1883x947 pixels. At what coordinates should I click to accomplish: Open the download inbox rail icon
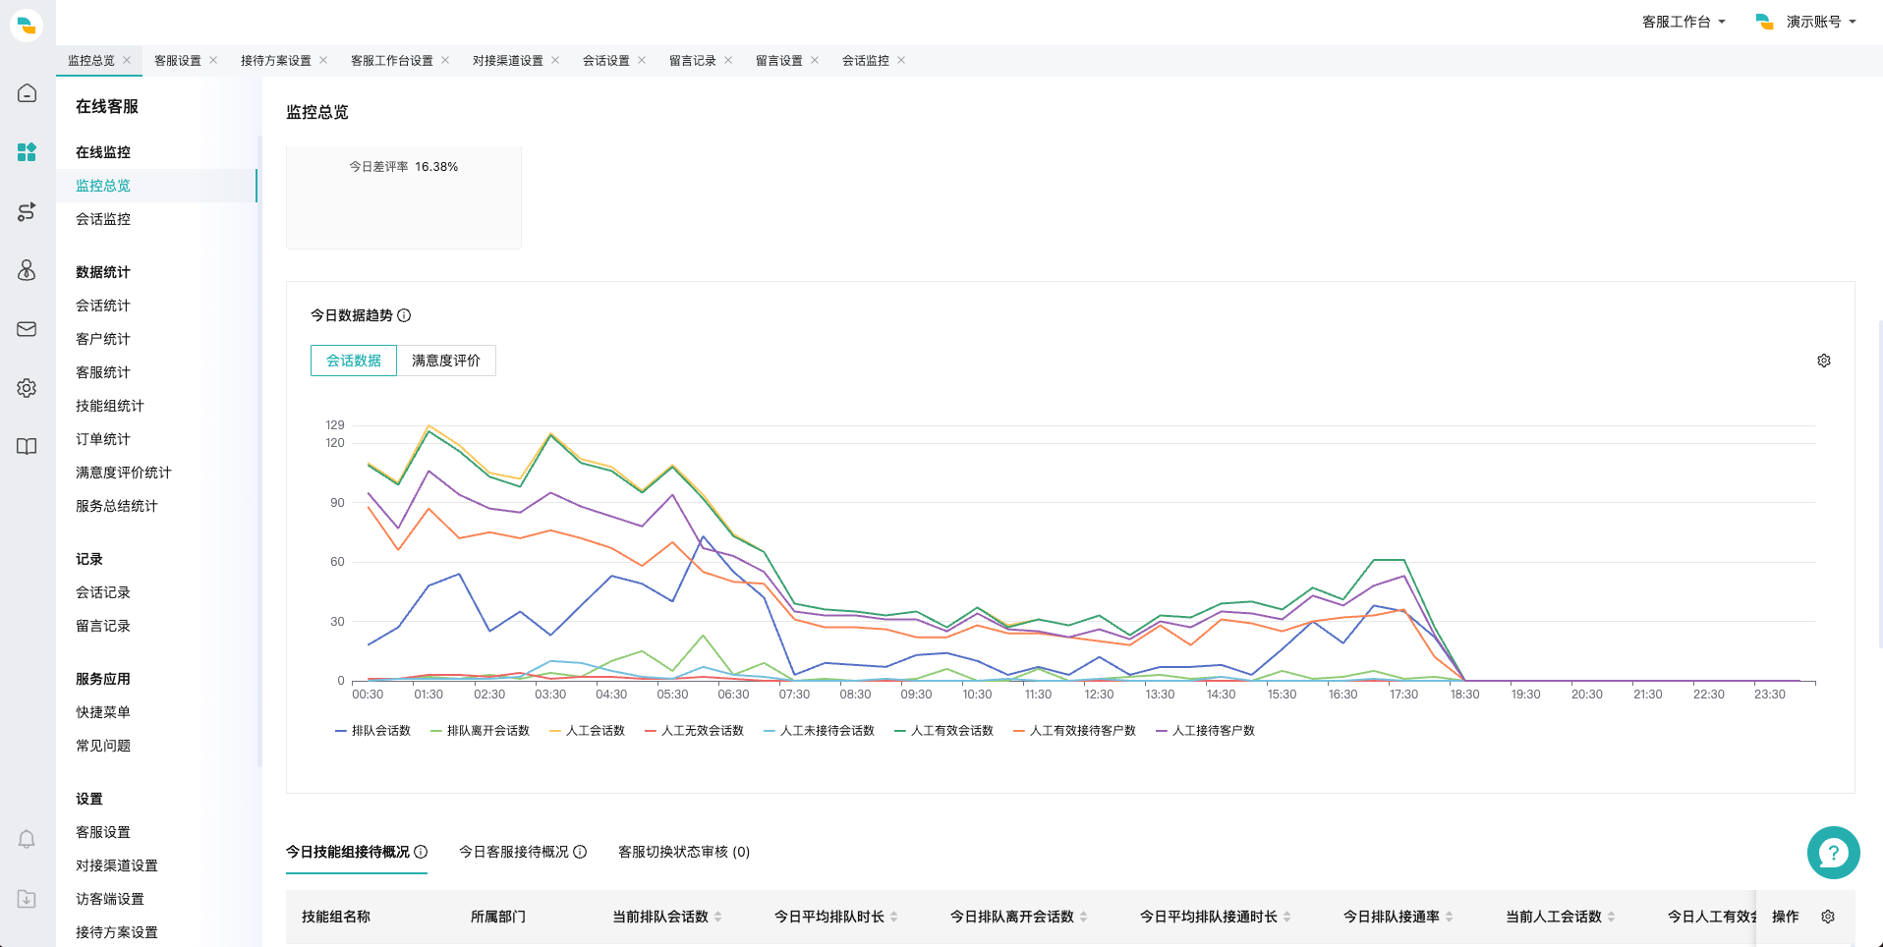[27, 898]
